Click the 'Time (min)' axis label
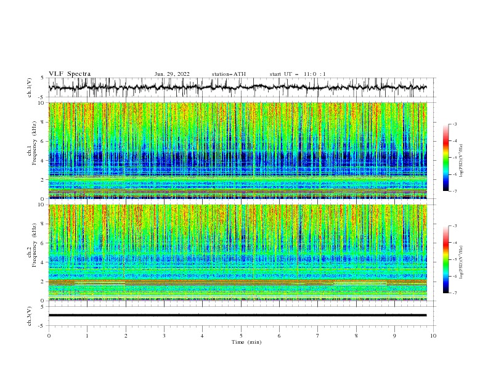Viewport: 488px width, 377px height. coord(246,342)
